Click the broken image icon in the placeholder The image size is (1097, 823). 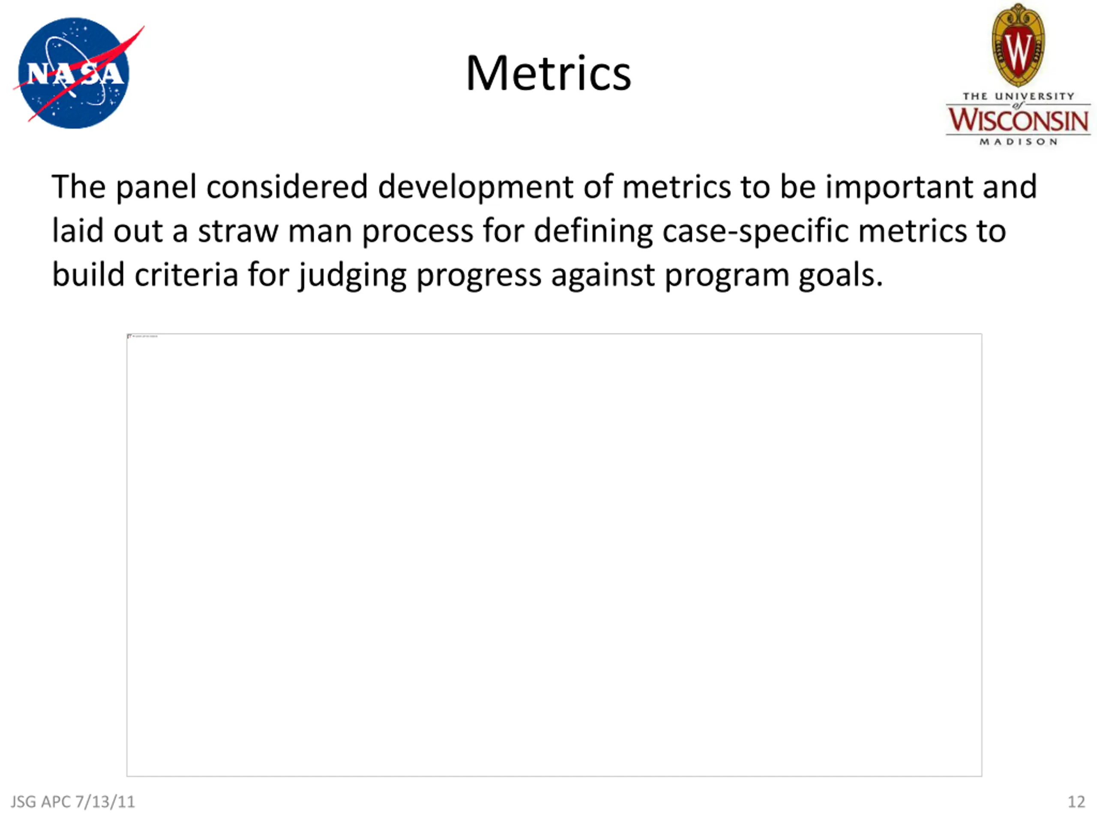pos(130,337)
